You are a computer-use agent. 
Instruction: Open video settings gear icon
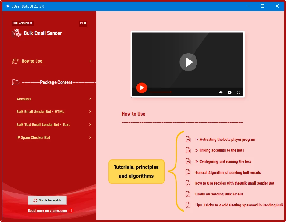click(x=229, y=92)
